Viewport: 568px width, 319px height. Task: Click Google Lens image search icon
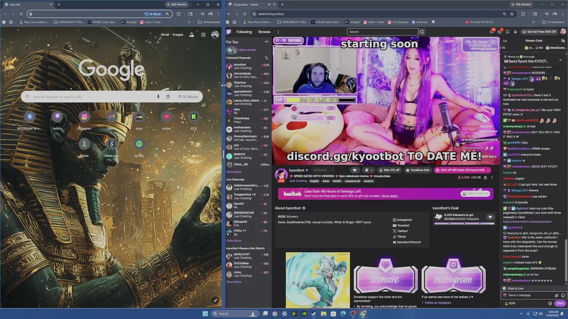pyautogui.click(x=168, y=97)
